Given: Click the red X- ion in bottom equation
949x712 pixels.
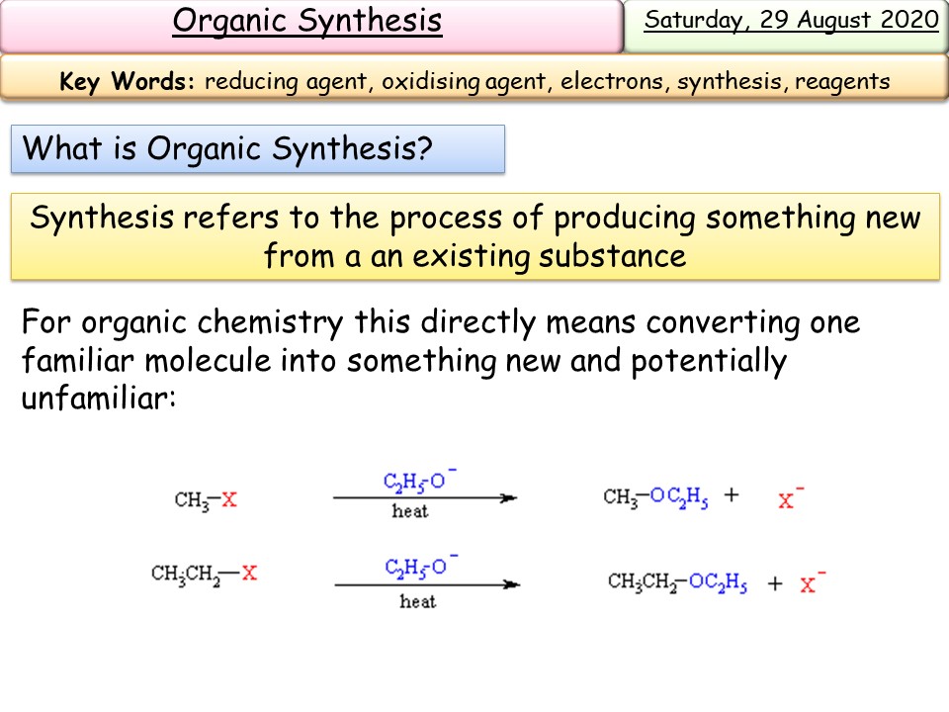Looking at the screenshot, I should (809, 582).
